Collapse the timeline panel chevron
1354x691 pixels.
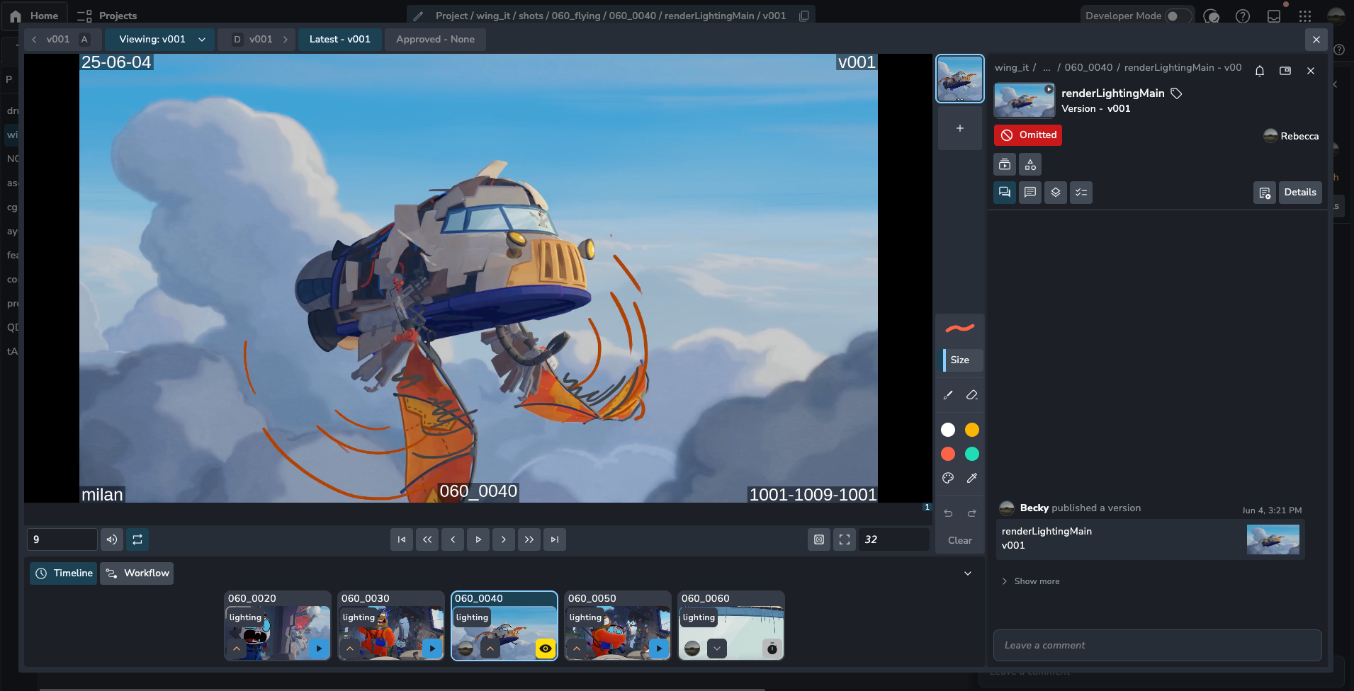pyautogui.click(x=967, y=573)
